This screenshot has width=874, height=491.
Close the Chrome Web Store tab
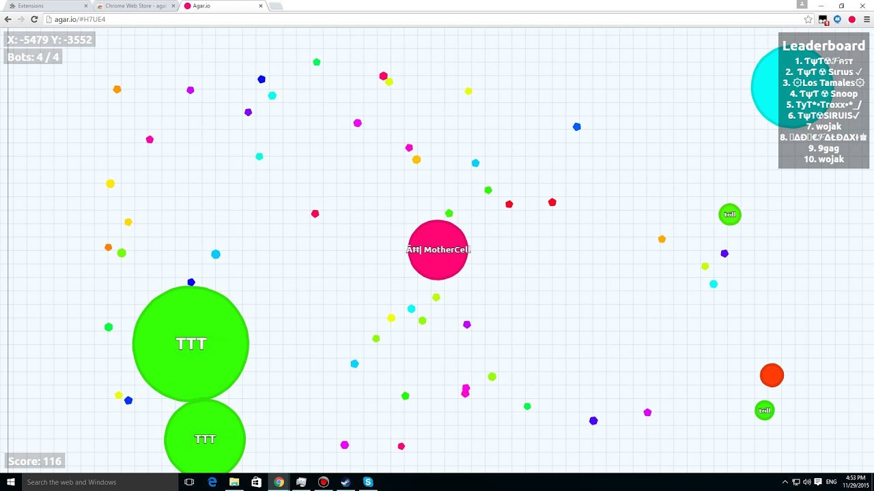coord(173,5)
